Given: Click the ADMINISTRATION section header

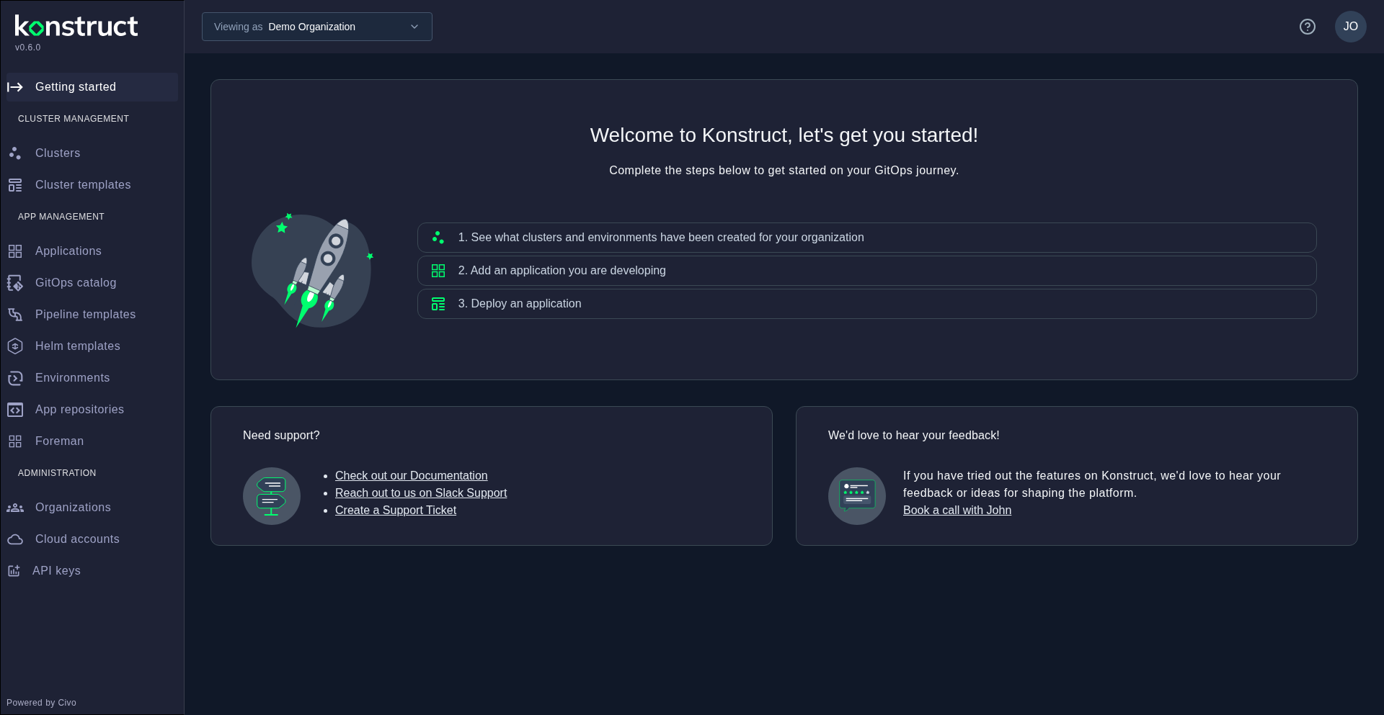Looking at the screenshot, I should tap(57, 473).
